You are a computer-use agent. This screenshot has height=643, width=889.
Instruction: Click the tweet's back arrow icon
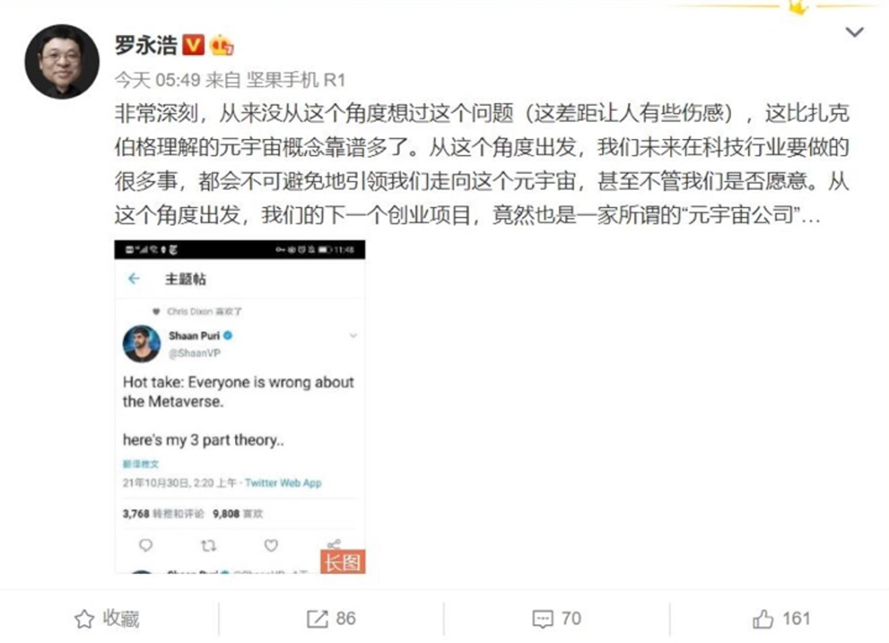pyautogui.click(x=134, y=279)
